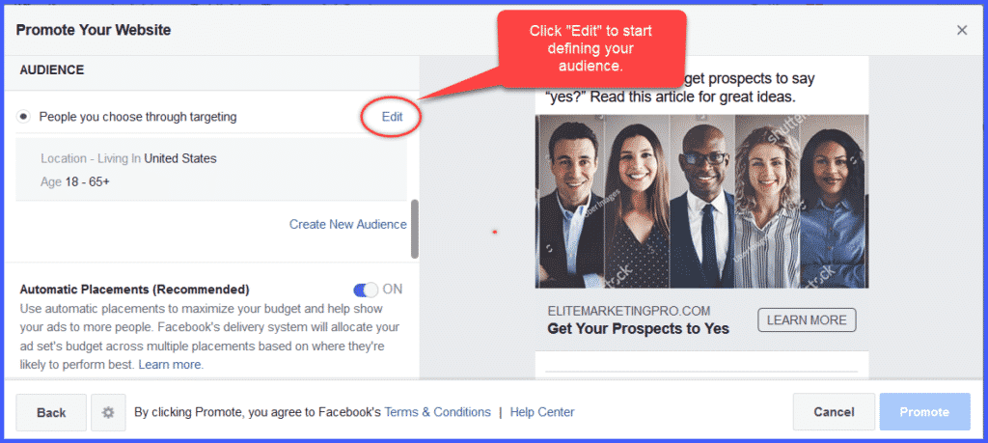Close the Promote Your Website dialog
The width and height of the screenshot is (988, 443).
coord(962,30)
